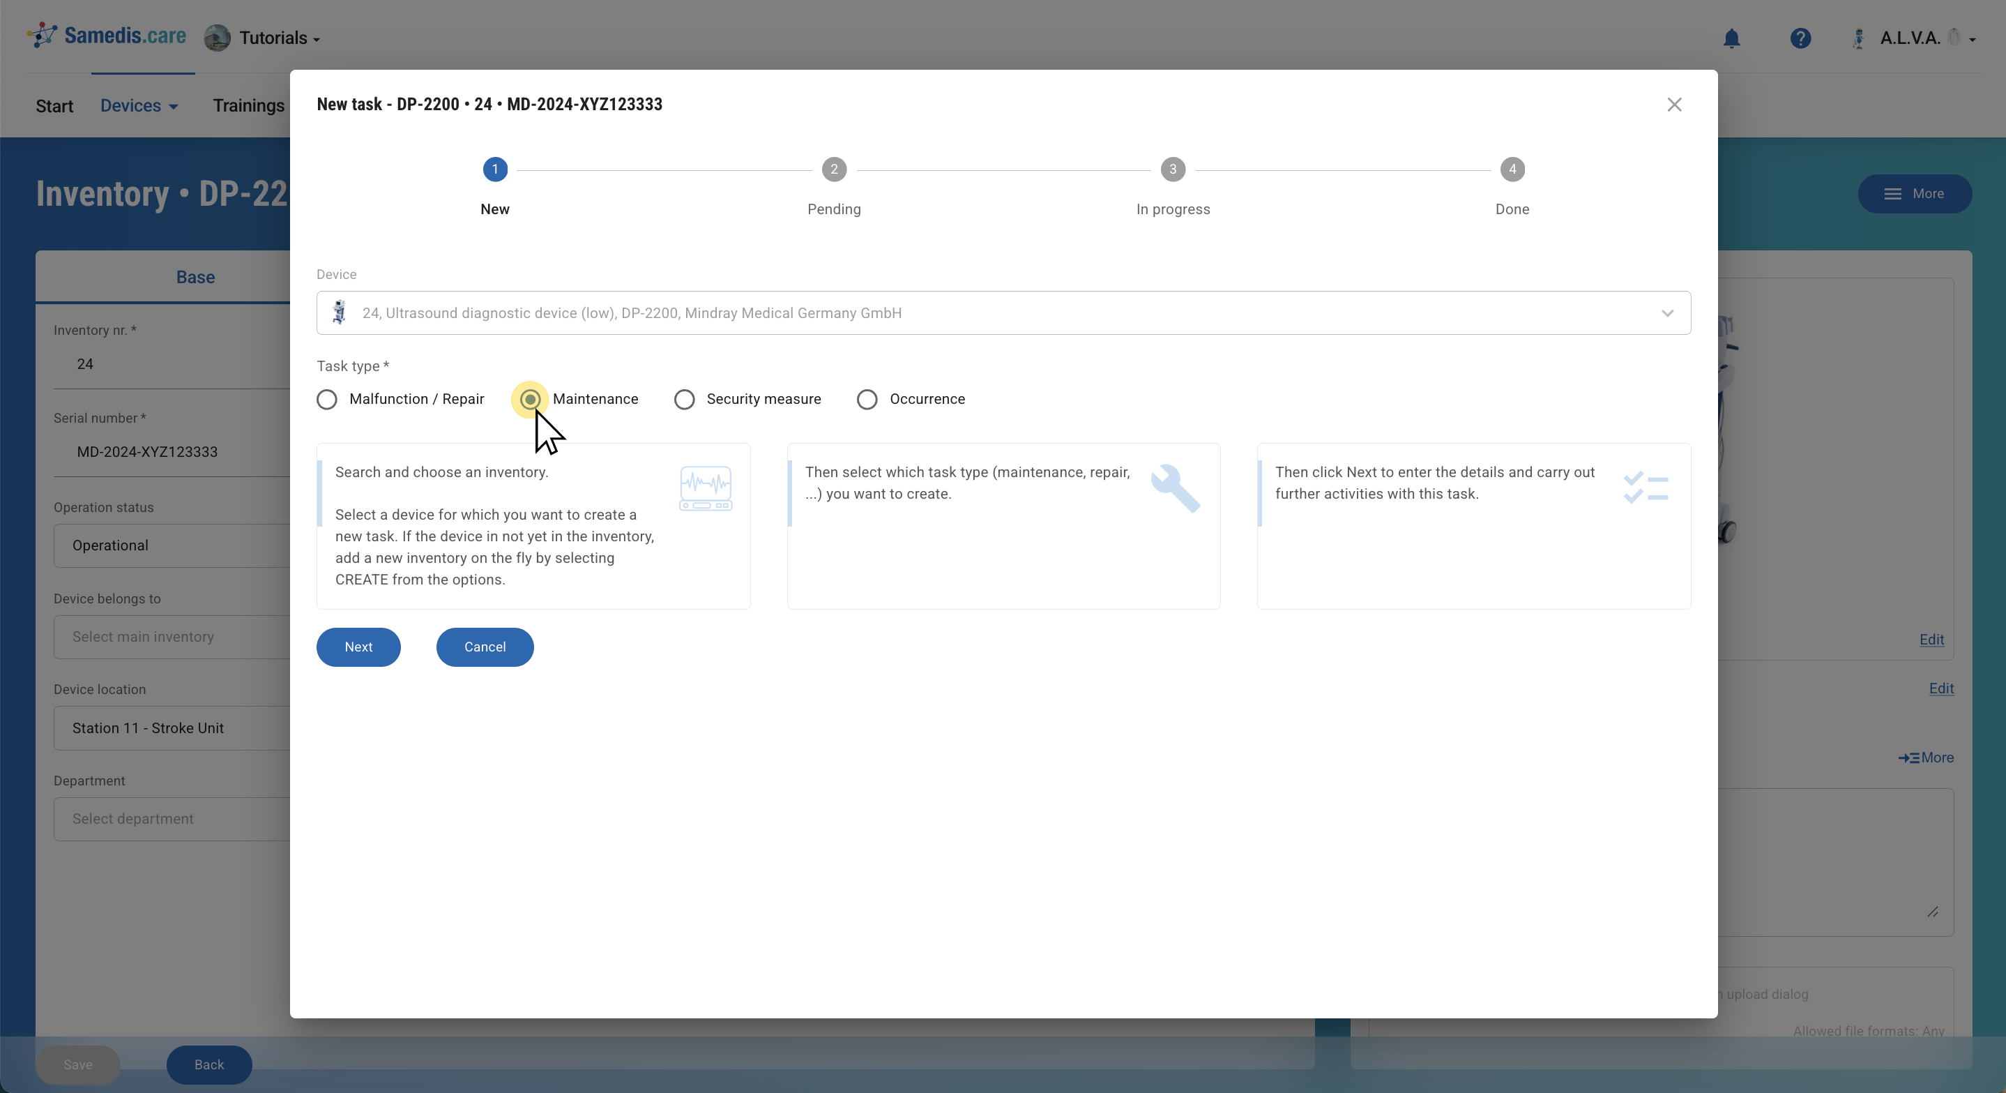
Task: Go to the Start menu item
Action: coord(54,106)
